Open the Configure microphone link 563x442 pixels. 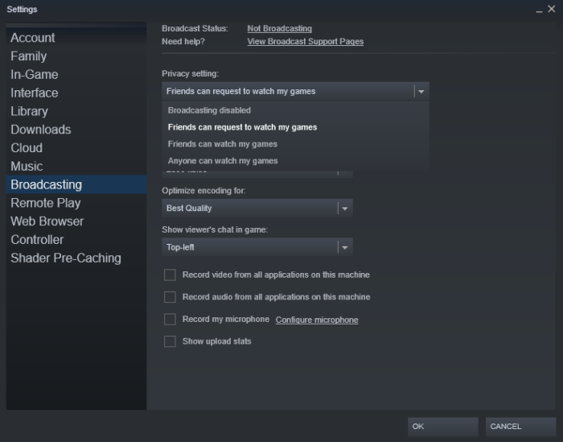pos(317,320)
